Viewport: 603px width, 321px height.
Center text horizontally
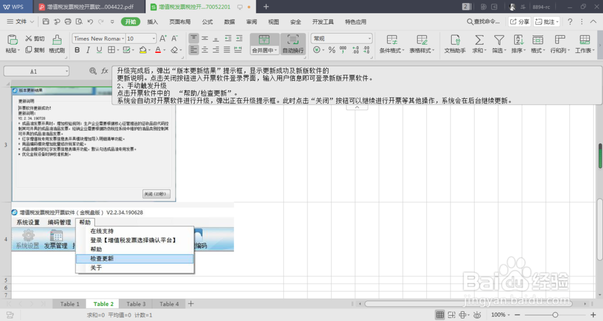[205, 50]
